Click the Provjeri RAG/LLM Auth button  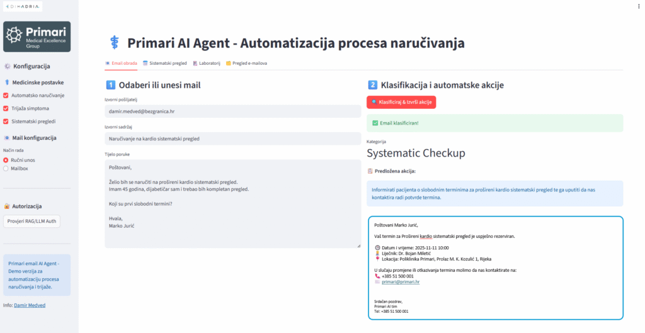tap(31, 222)
